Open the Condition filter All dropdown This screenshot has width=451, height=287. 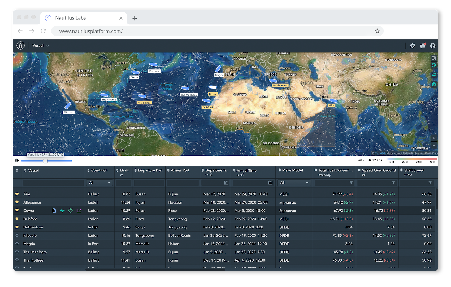click(x=99, y=183)
